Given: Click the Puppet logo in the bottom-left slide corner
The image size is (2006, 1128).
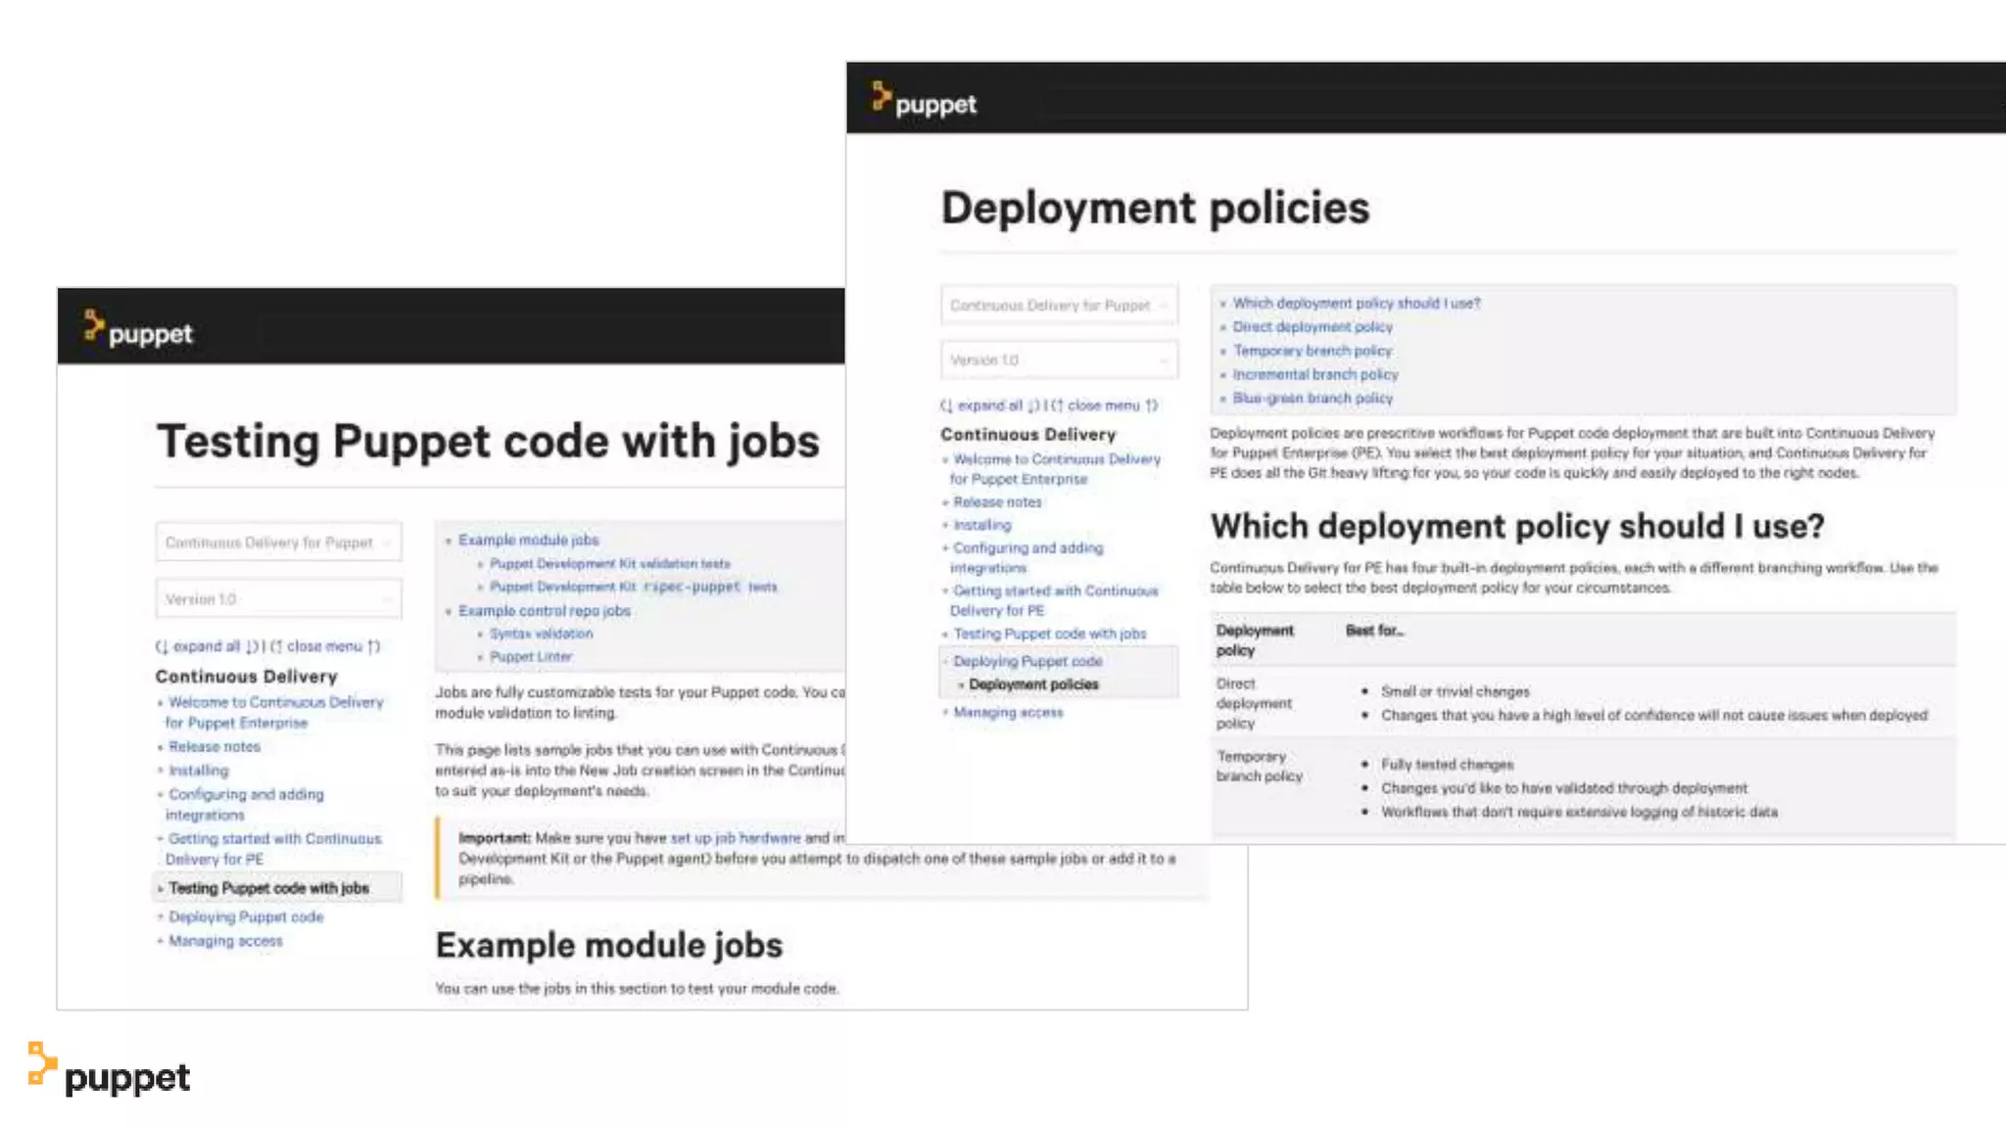Looking at the screenshot, I should (110, 1073).
